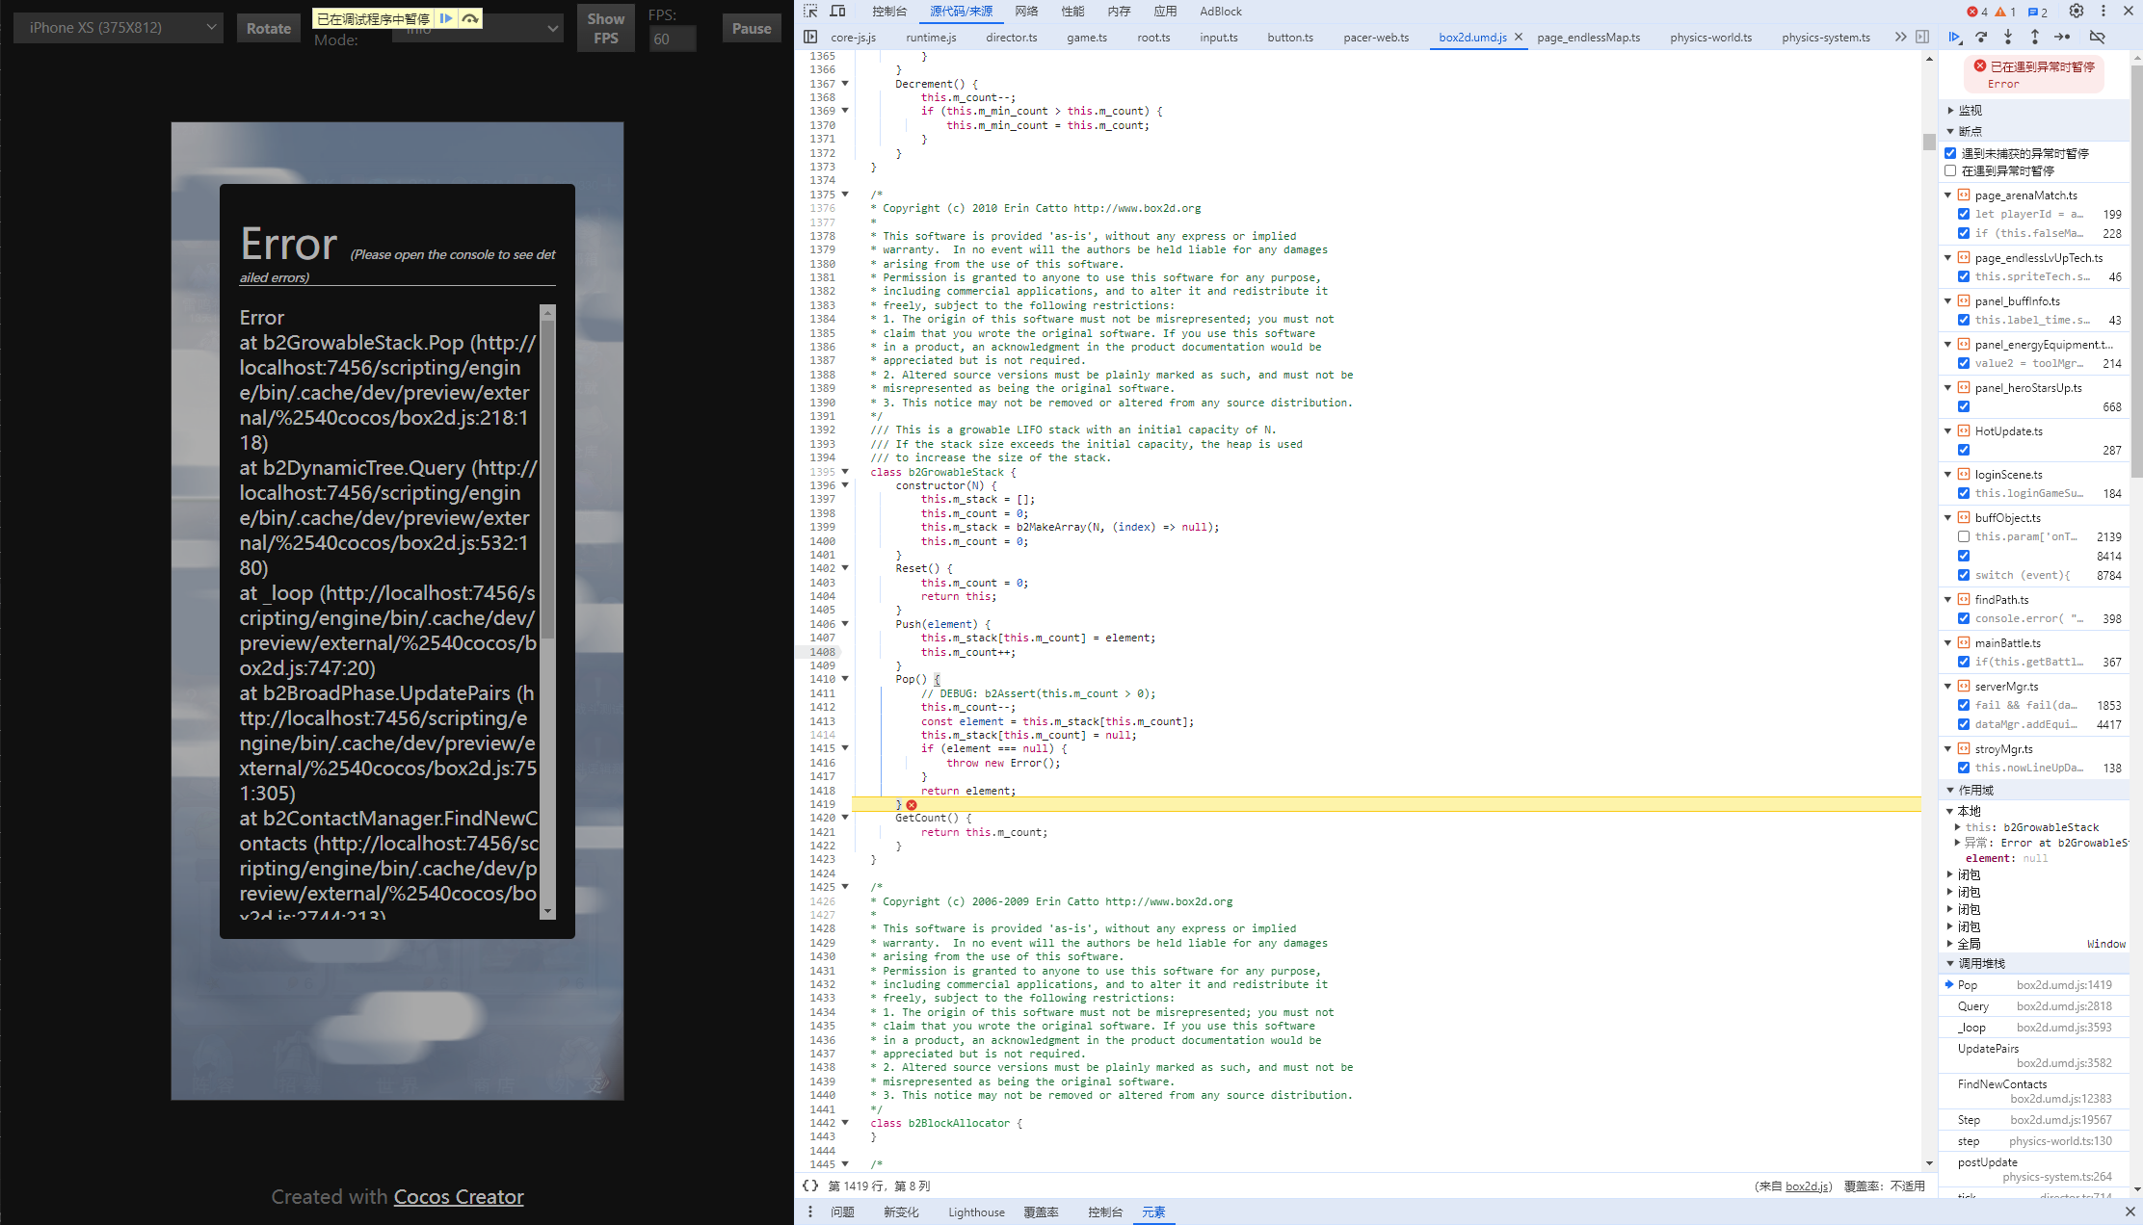Image resolution: width=2143 pixels, height=1225 pixels.
Task: Activate the inspect element picker icon
Action: pos(810,12)
